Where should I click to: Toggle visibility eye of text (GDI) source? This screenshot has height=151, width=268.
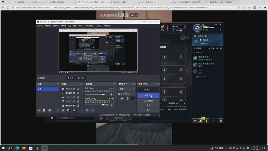[x=74, y=97]
